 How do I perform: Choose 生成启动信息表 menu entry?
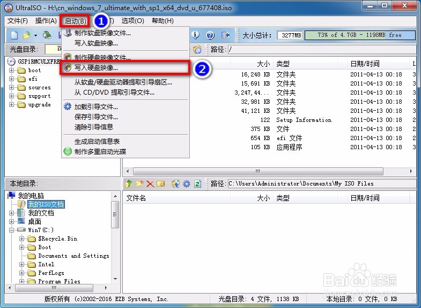pos(125,141)
